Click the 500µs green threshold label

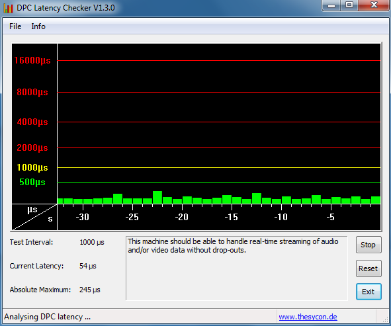tap(32, 183)
